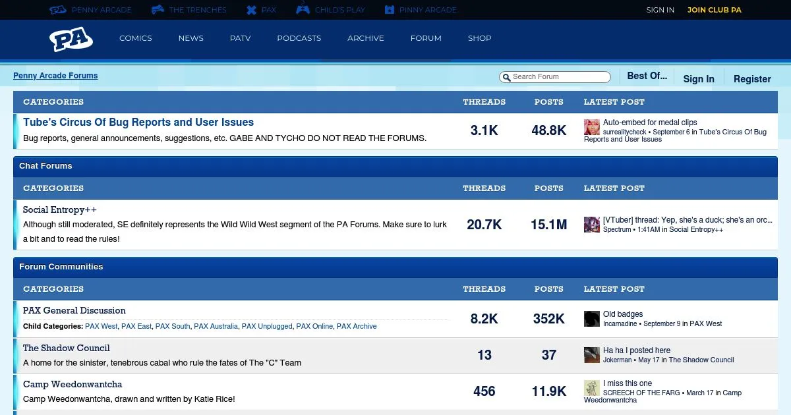Click Join Club PA link

(714, 10)
